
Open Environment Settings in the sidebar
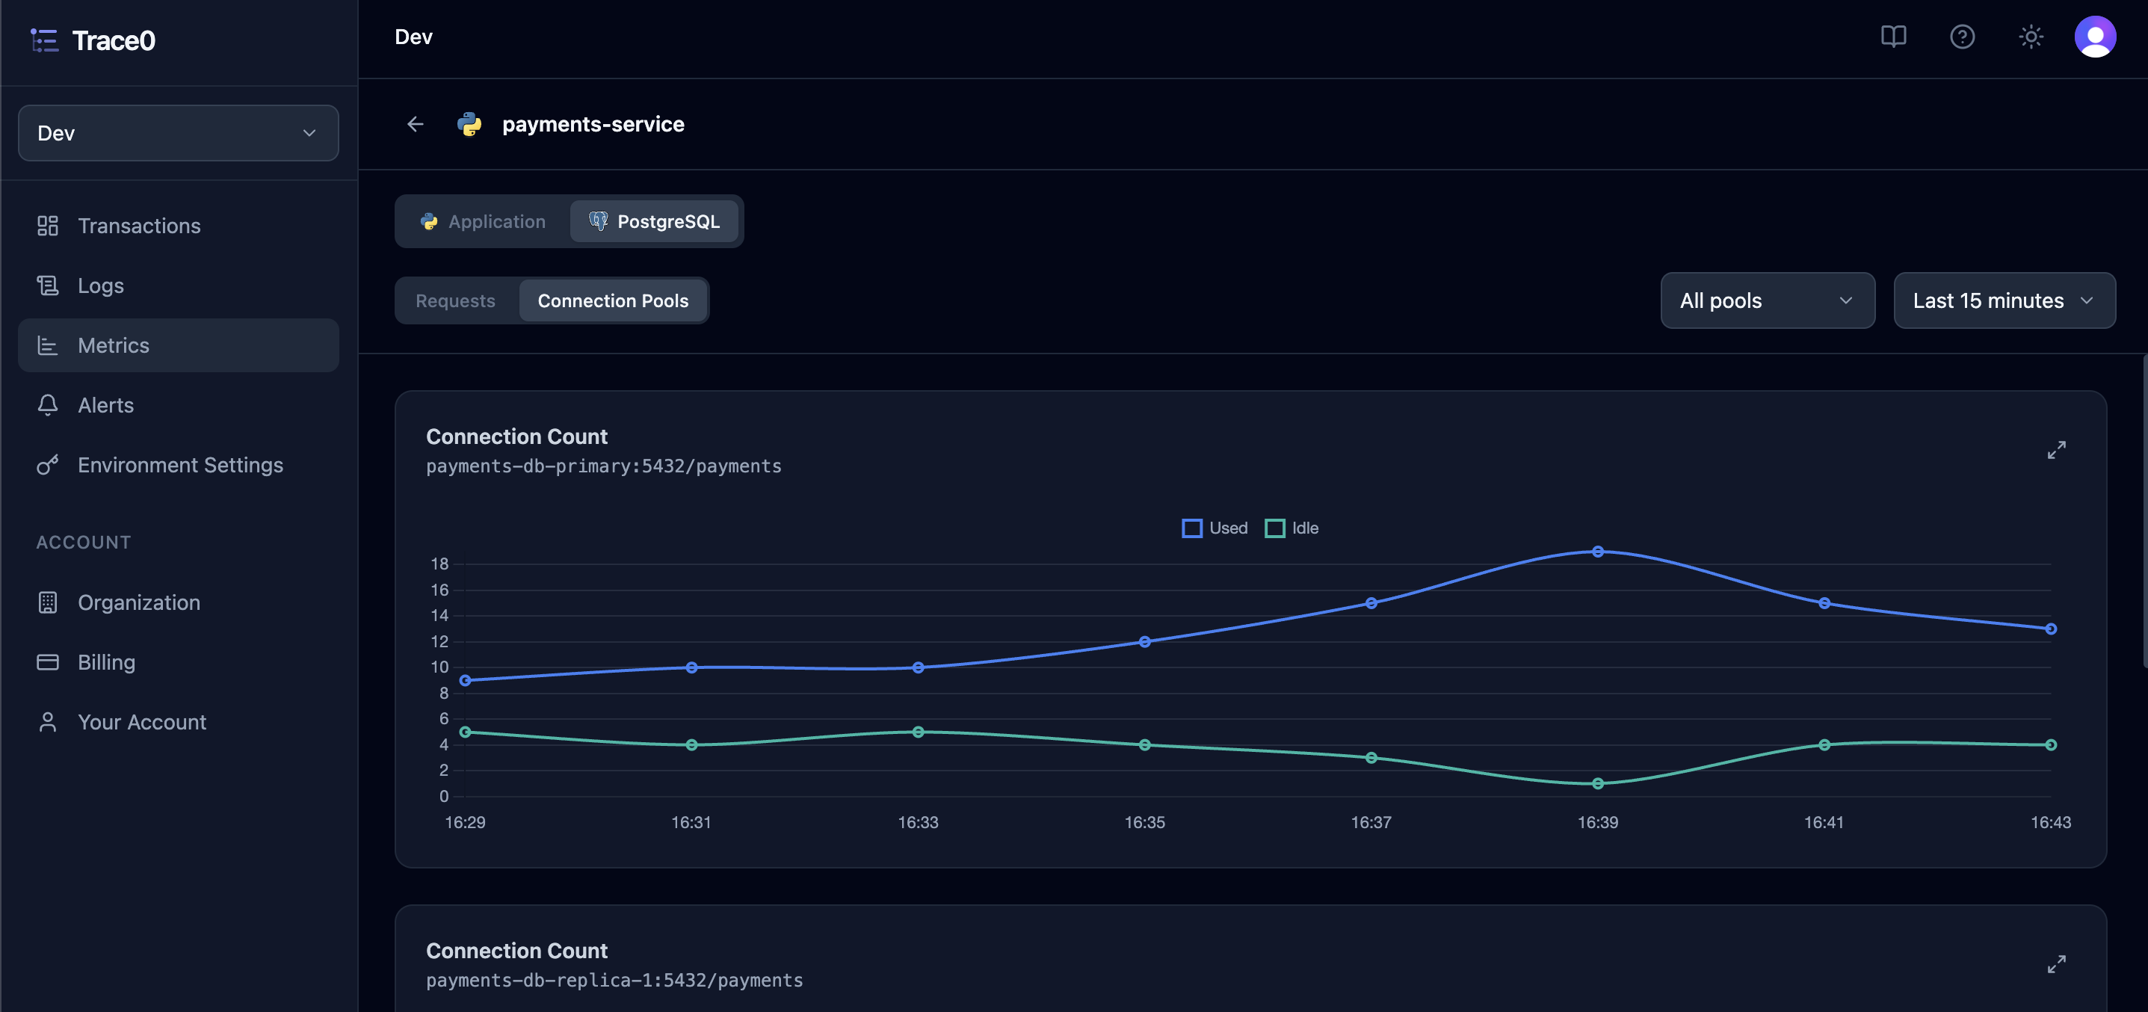[179, 465]
